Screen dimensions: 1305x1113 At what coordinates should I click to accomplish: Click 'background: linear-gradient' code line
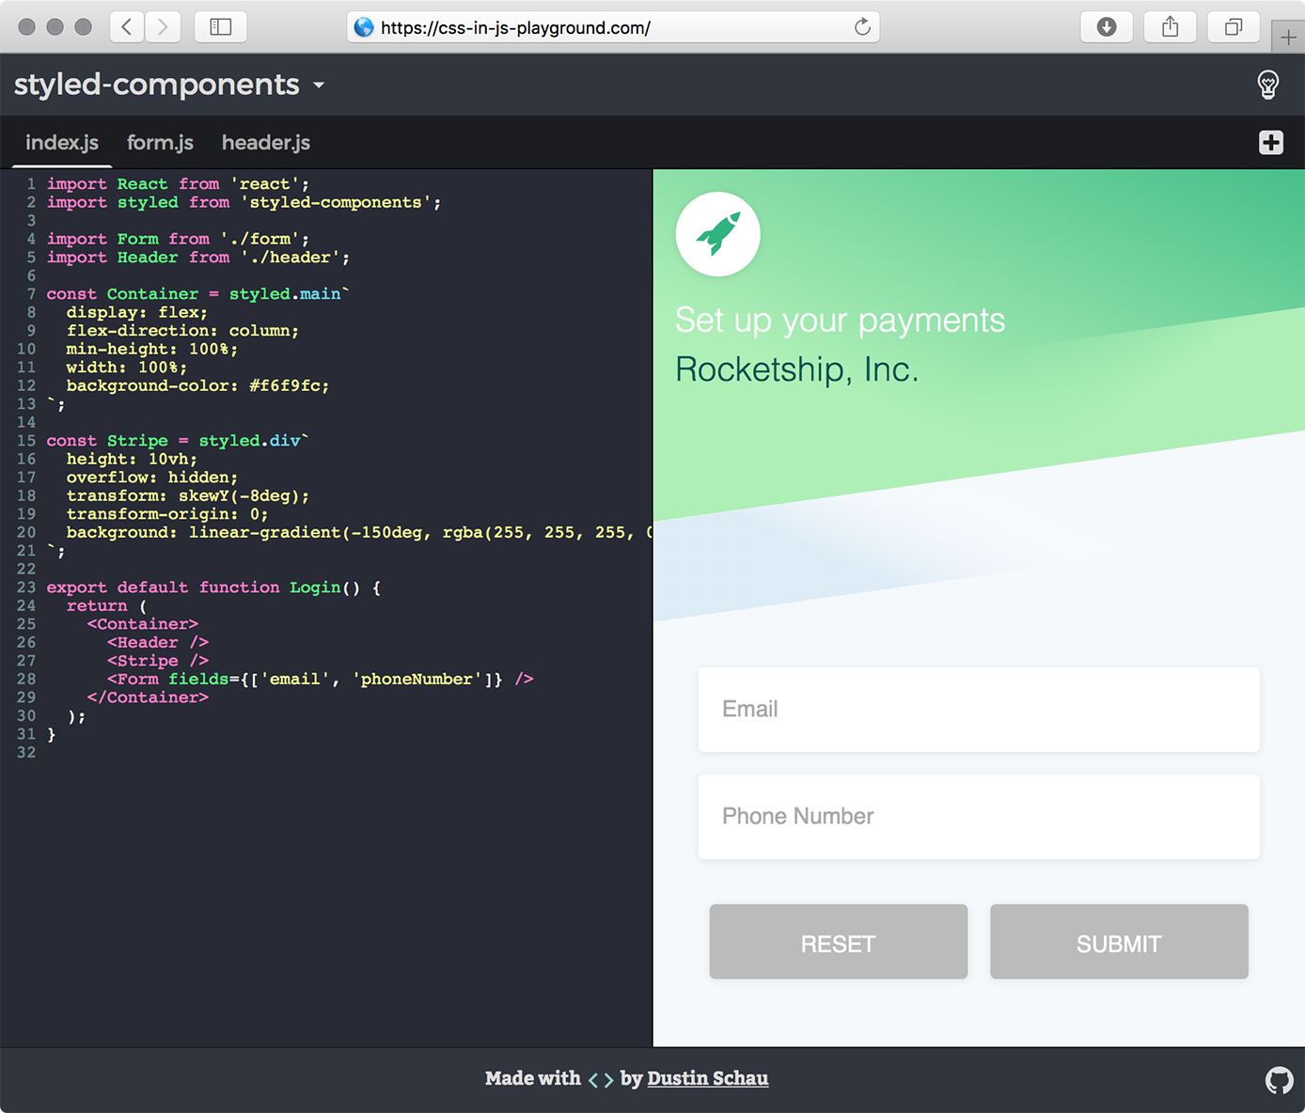coord(359,533)
